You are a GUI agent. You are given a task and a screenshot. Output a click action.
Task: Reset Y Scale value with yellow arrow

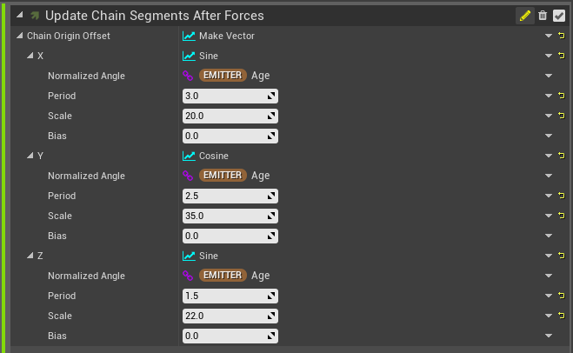click(562, 216)
